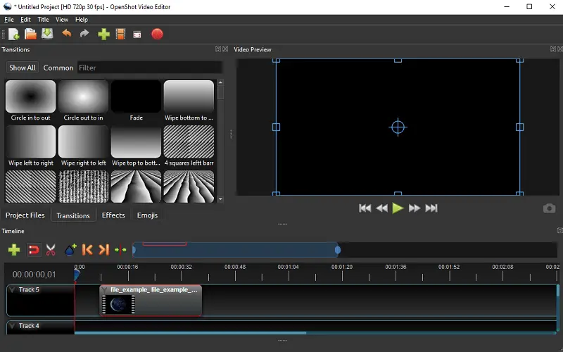Click the 00:00:00,01 timecode display
Image resolution: width=563 pixels, height=352 pixels.
(34, 275)
